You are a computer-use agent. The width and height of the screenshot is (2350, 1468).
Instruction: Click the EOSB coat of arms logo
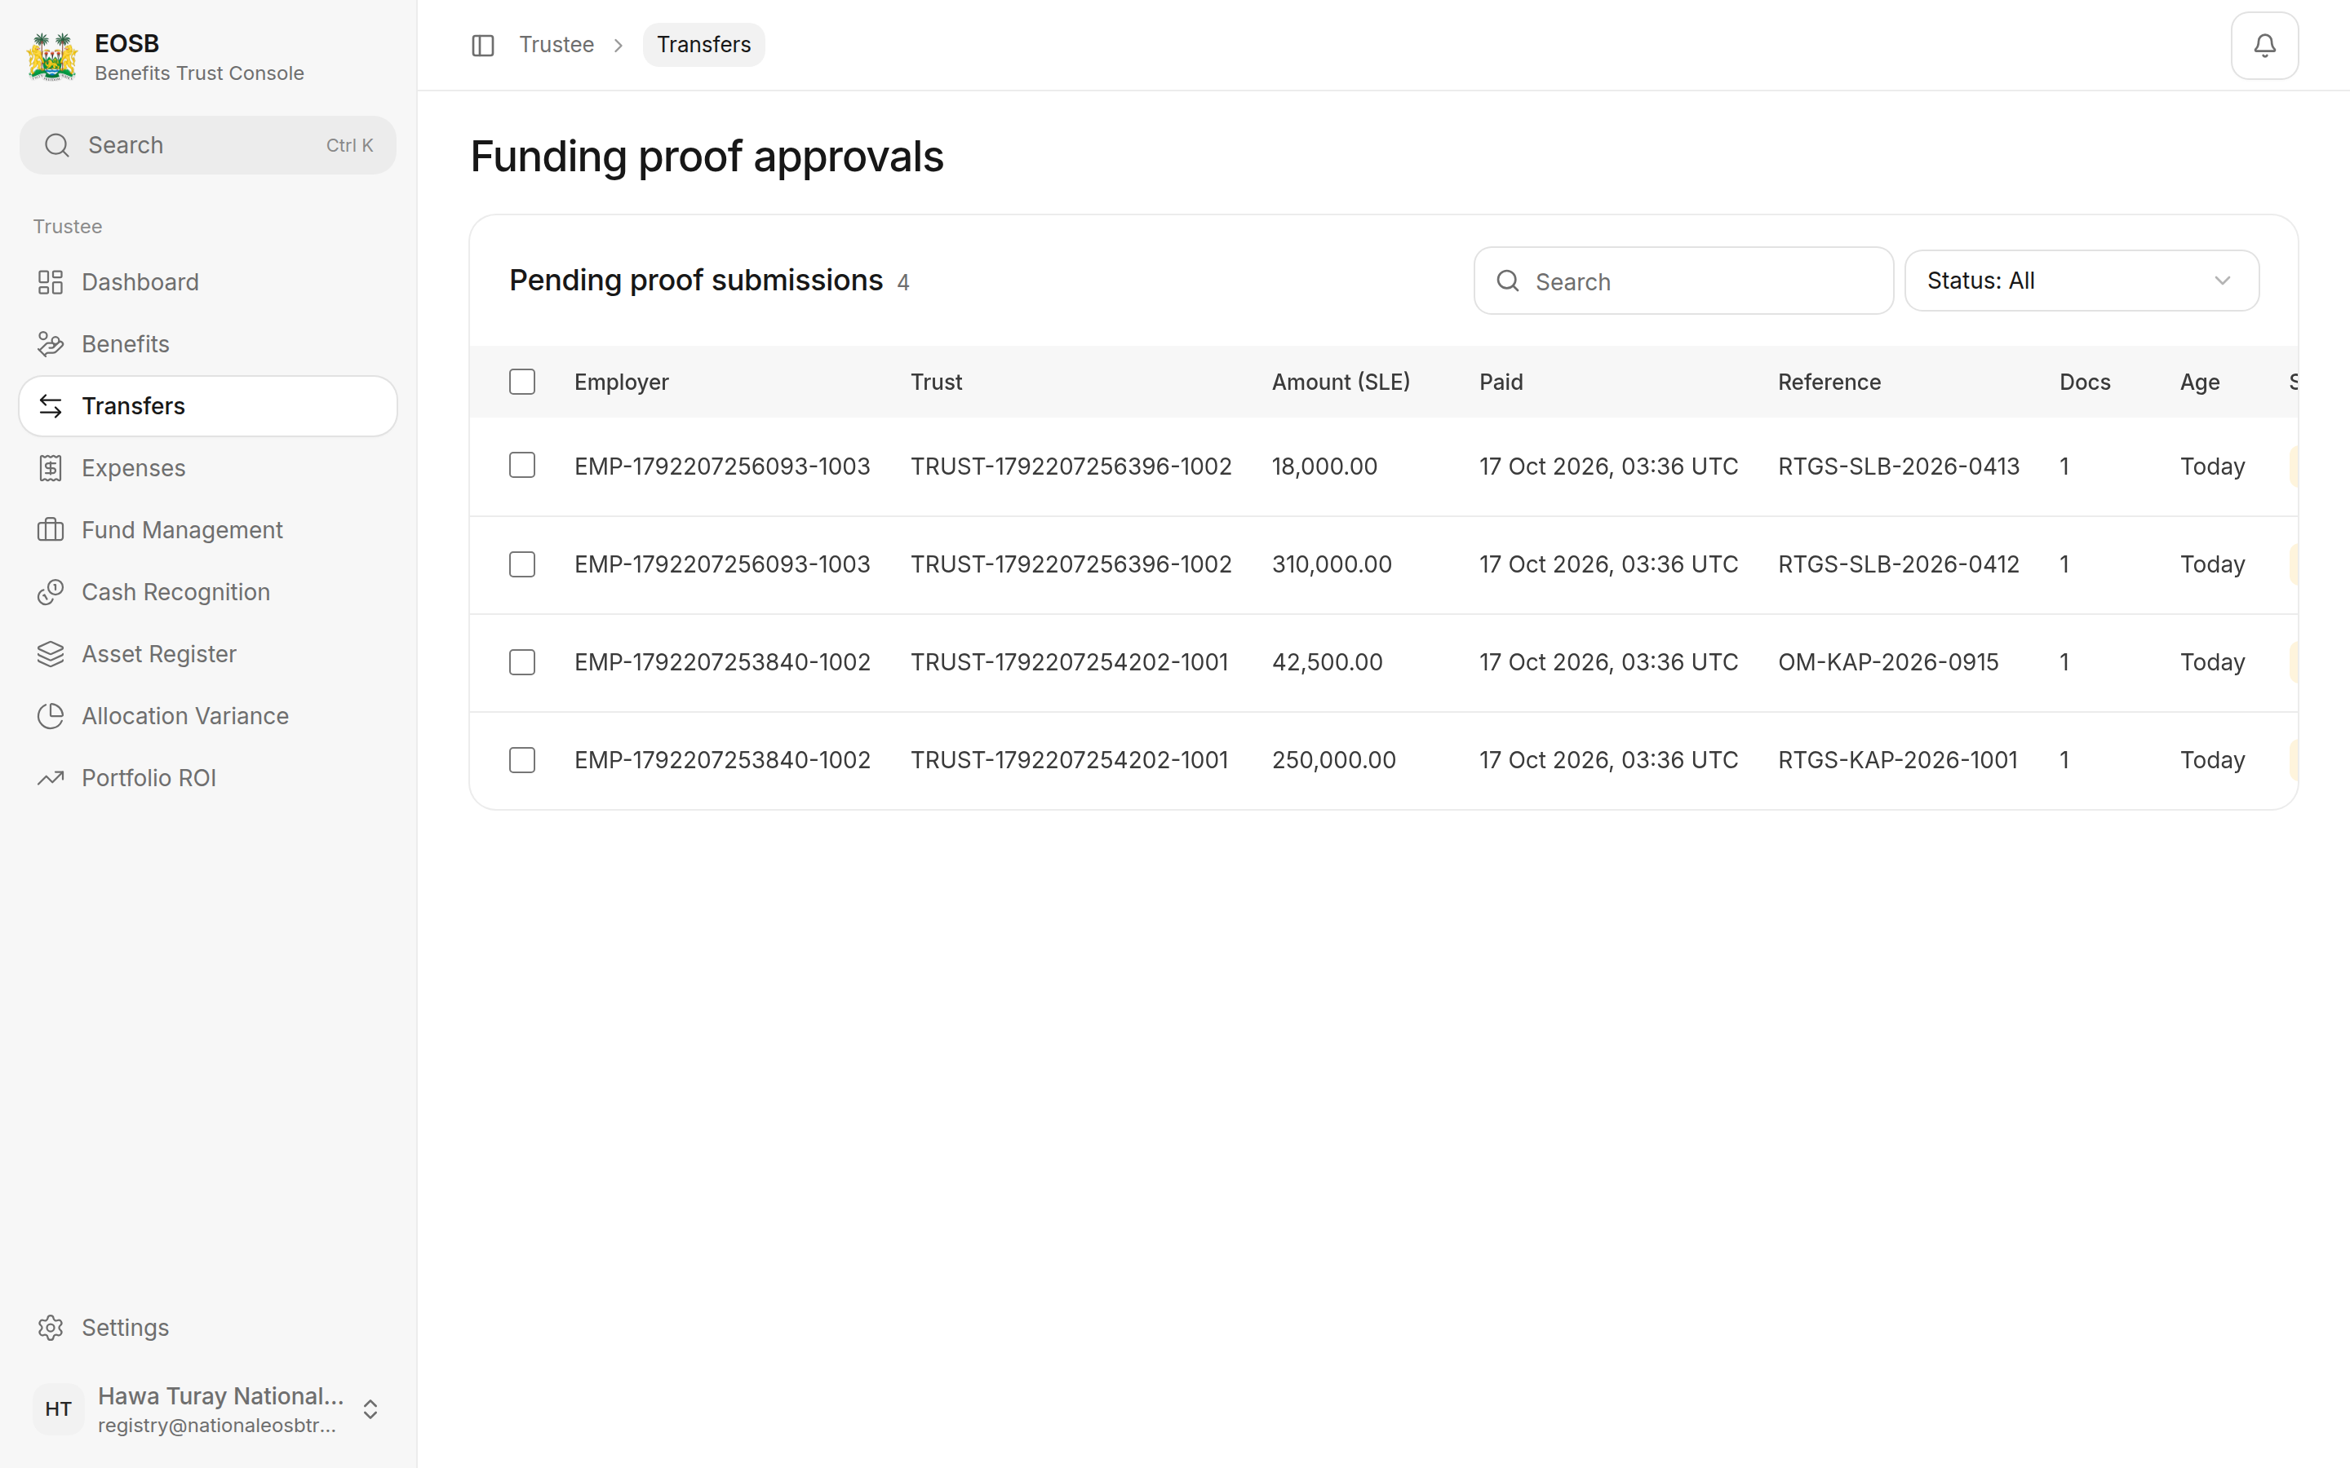52,57
